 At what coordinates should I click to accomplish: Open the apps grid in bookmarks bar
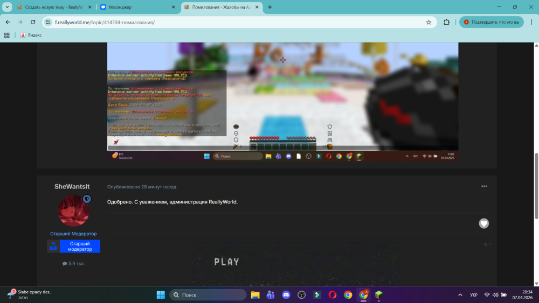coord(7,35)
